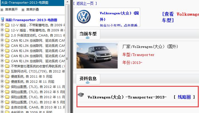The image size is (199, 113).
Task: Expand 便捷系统 自 2012 年 11 月起 node
Action: [2, 81]
